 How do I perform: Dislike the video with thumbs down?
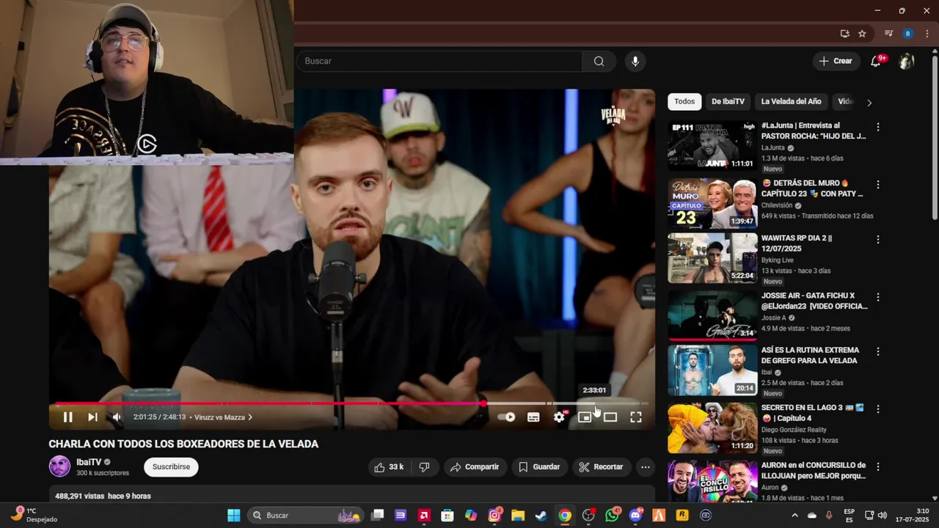424,467
